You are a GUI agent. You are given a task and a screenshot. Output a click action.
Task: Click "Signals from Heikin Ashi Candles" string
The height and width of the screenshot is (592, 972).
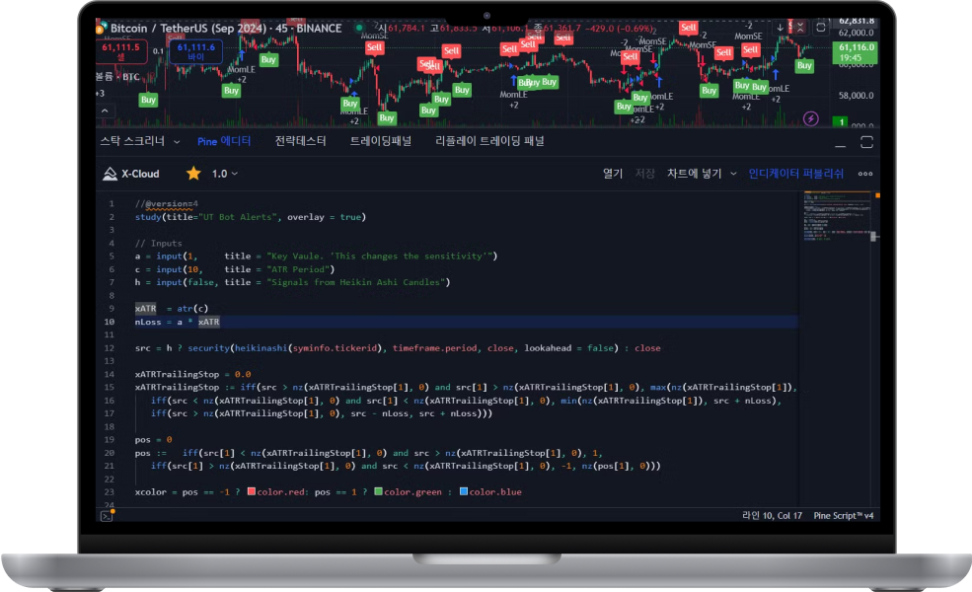point(356,282)
